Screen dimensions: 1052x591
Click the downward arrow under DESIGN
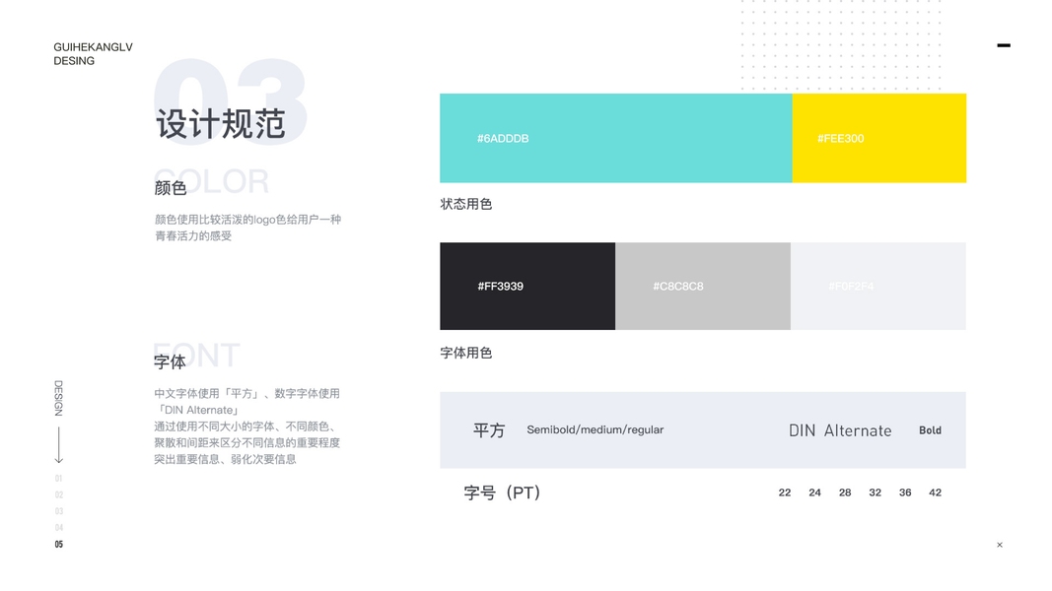click(59, 445)
